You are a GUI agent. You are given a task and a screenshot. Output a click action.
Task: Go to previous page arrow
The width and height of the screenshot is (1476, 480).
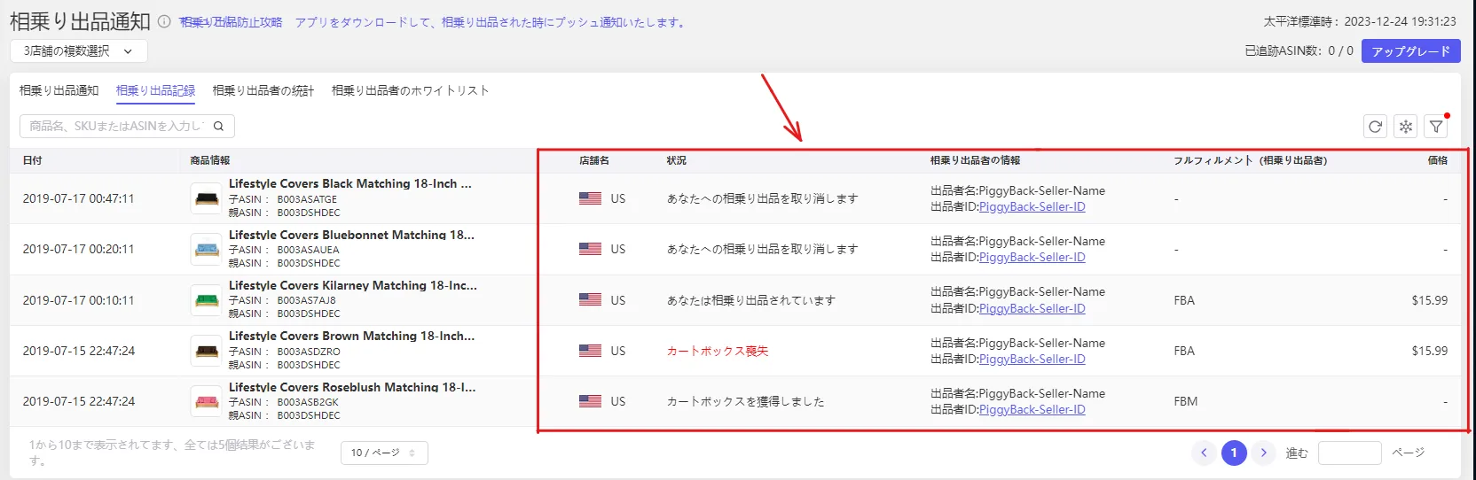(x=1204, y=453)
